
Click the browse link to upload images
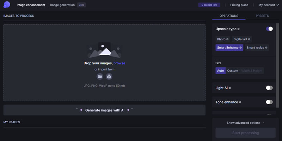point(119,63)
